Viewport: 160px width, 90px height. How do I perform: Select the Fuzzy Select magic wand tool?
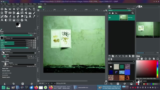pos(30,9)
